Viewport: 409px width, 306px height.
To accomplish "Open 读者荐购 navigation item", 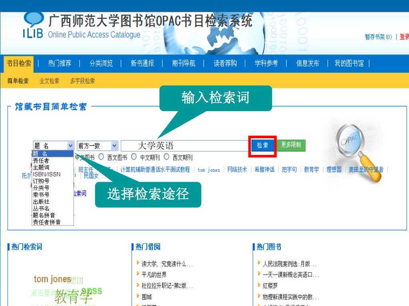I will click(x=225, y=63).
